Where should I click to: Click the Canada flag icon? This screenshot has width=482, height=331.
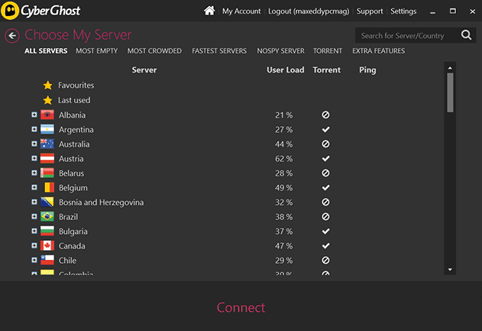point(47,246)
